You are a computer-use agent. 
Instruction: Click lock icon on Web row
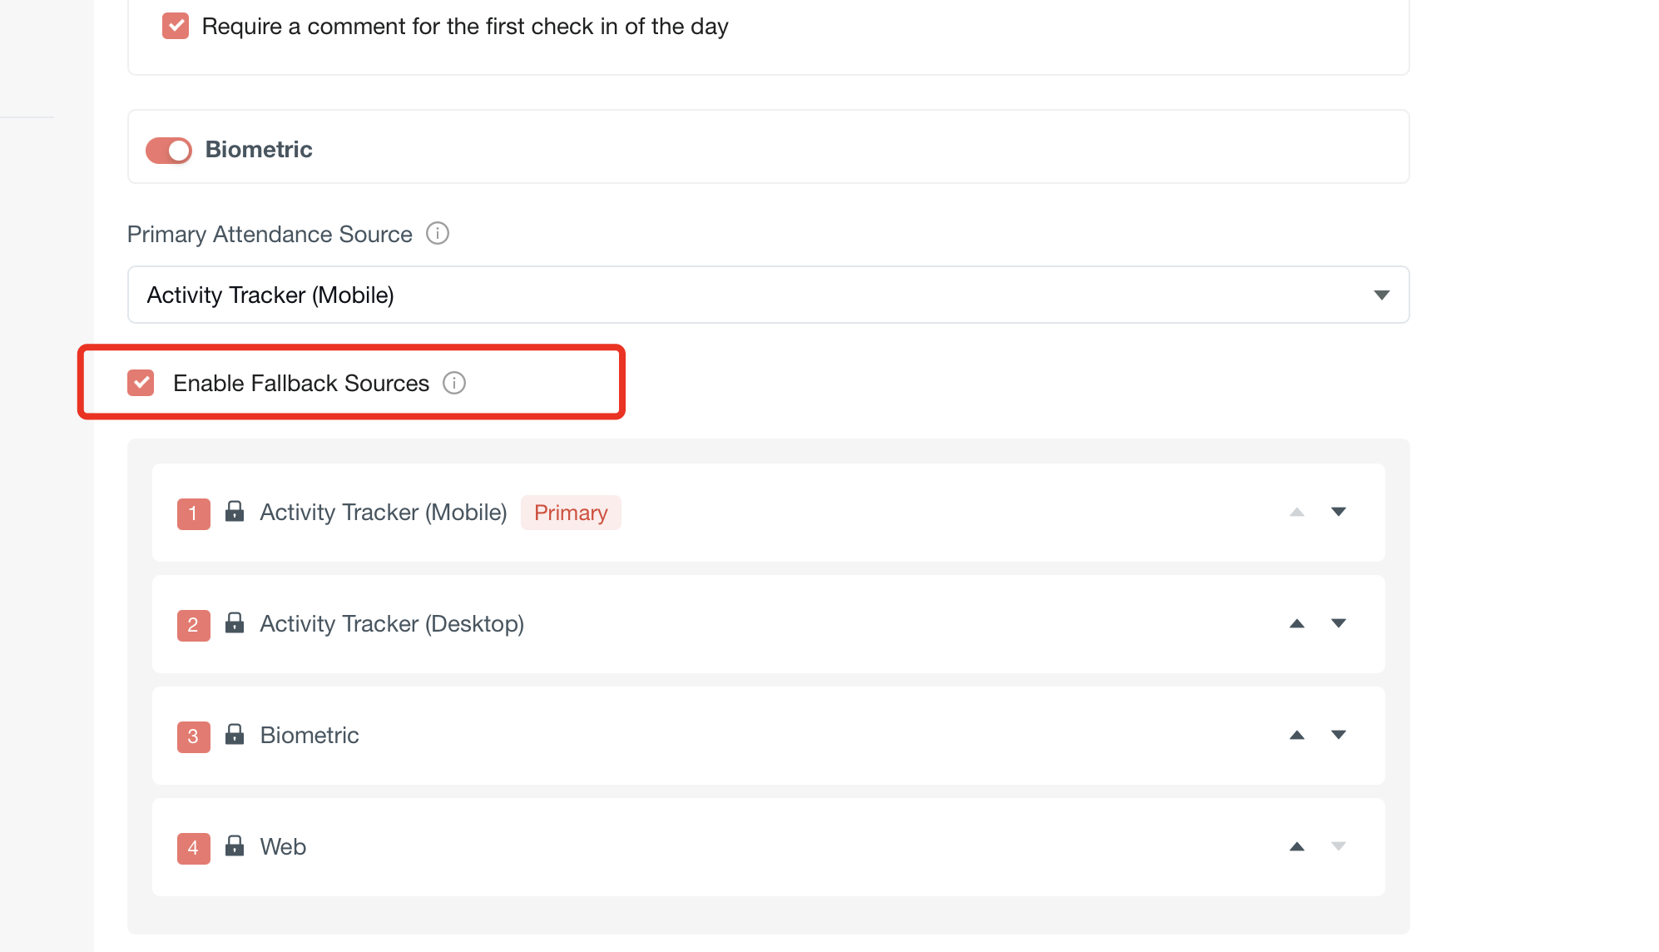click(x=235, y=845)
